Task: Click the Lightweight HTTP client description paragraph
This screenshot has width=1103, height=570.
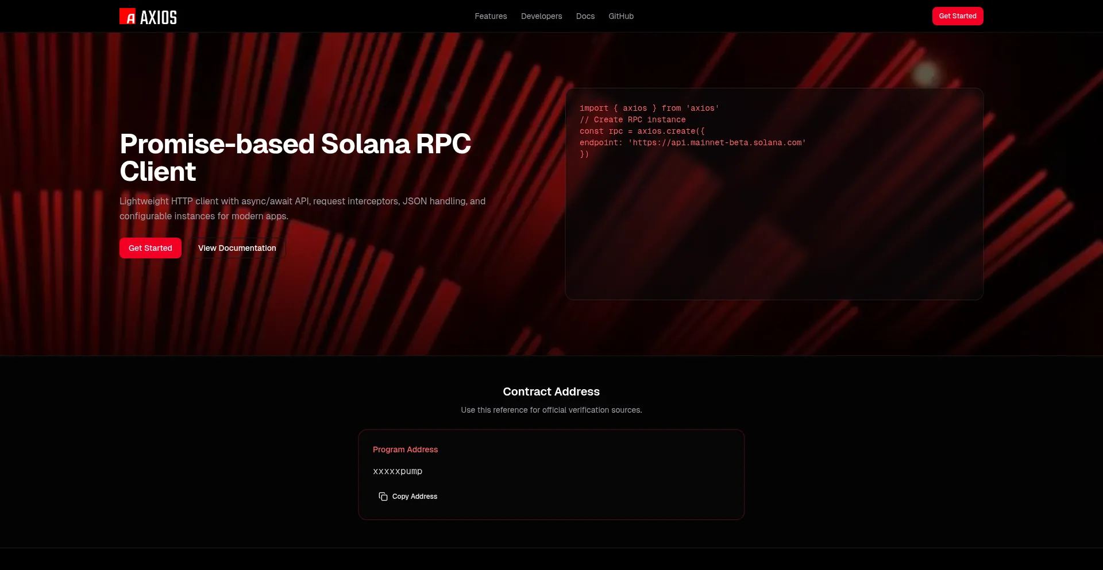Action: [302, 208]
